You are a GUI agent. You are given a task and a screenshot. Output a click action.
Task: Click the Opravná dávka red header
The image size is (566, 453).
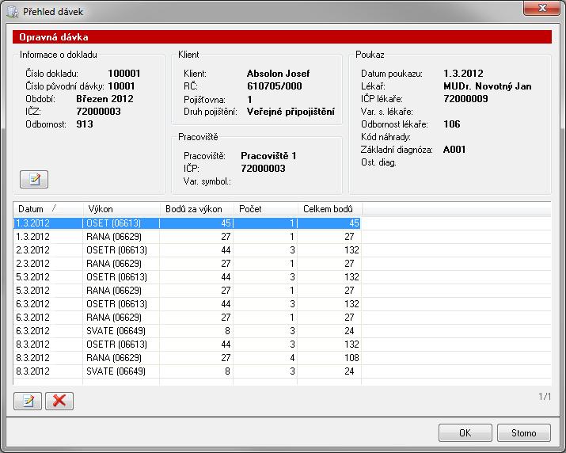pos(282,37)
